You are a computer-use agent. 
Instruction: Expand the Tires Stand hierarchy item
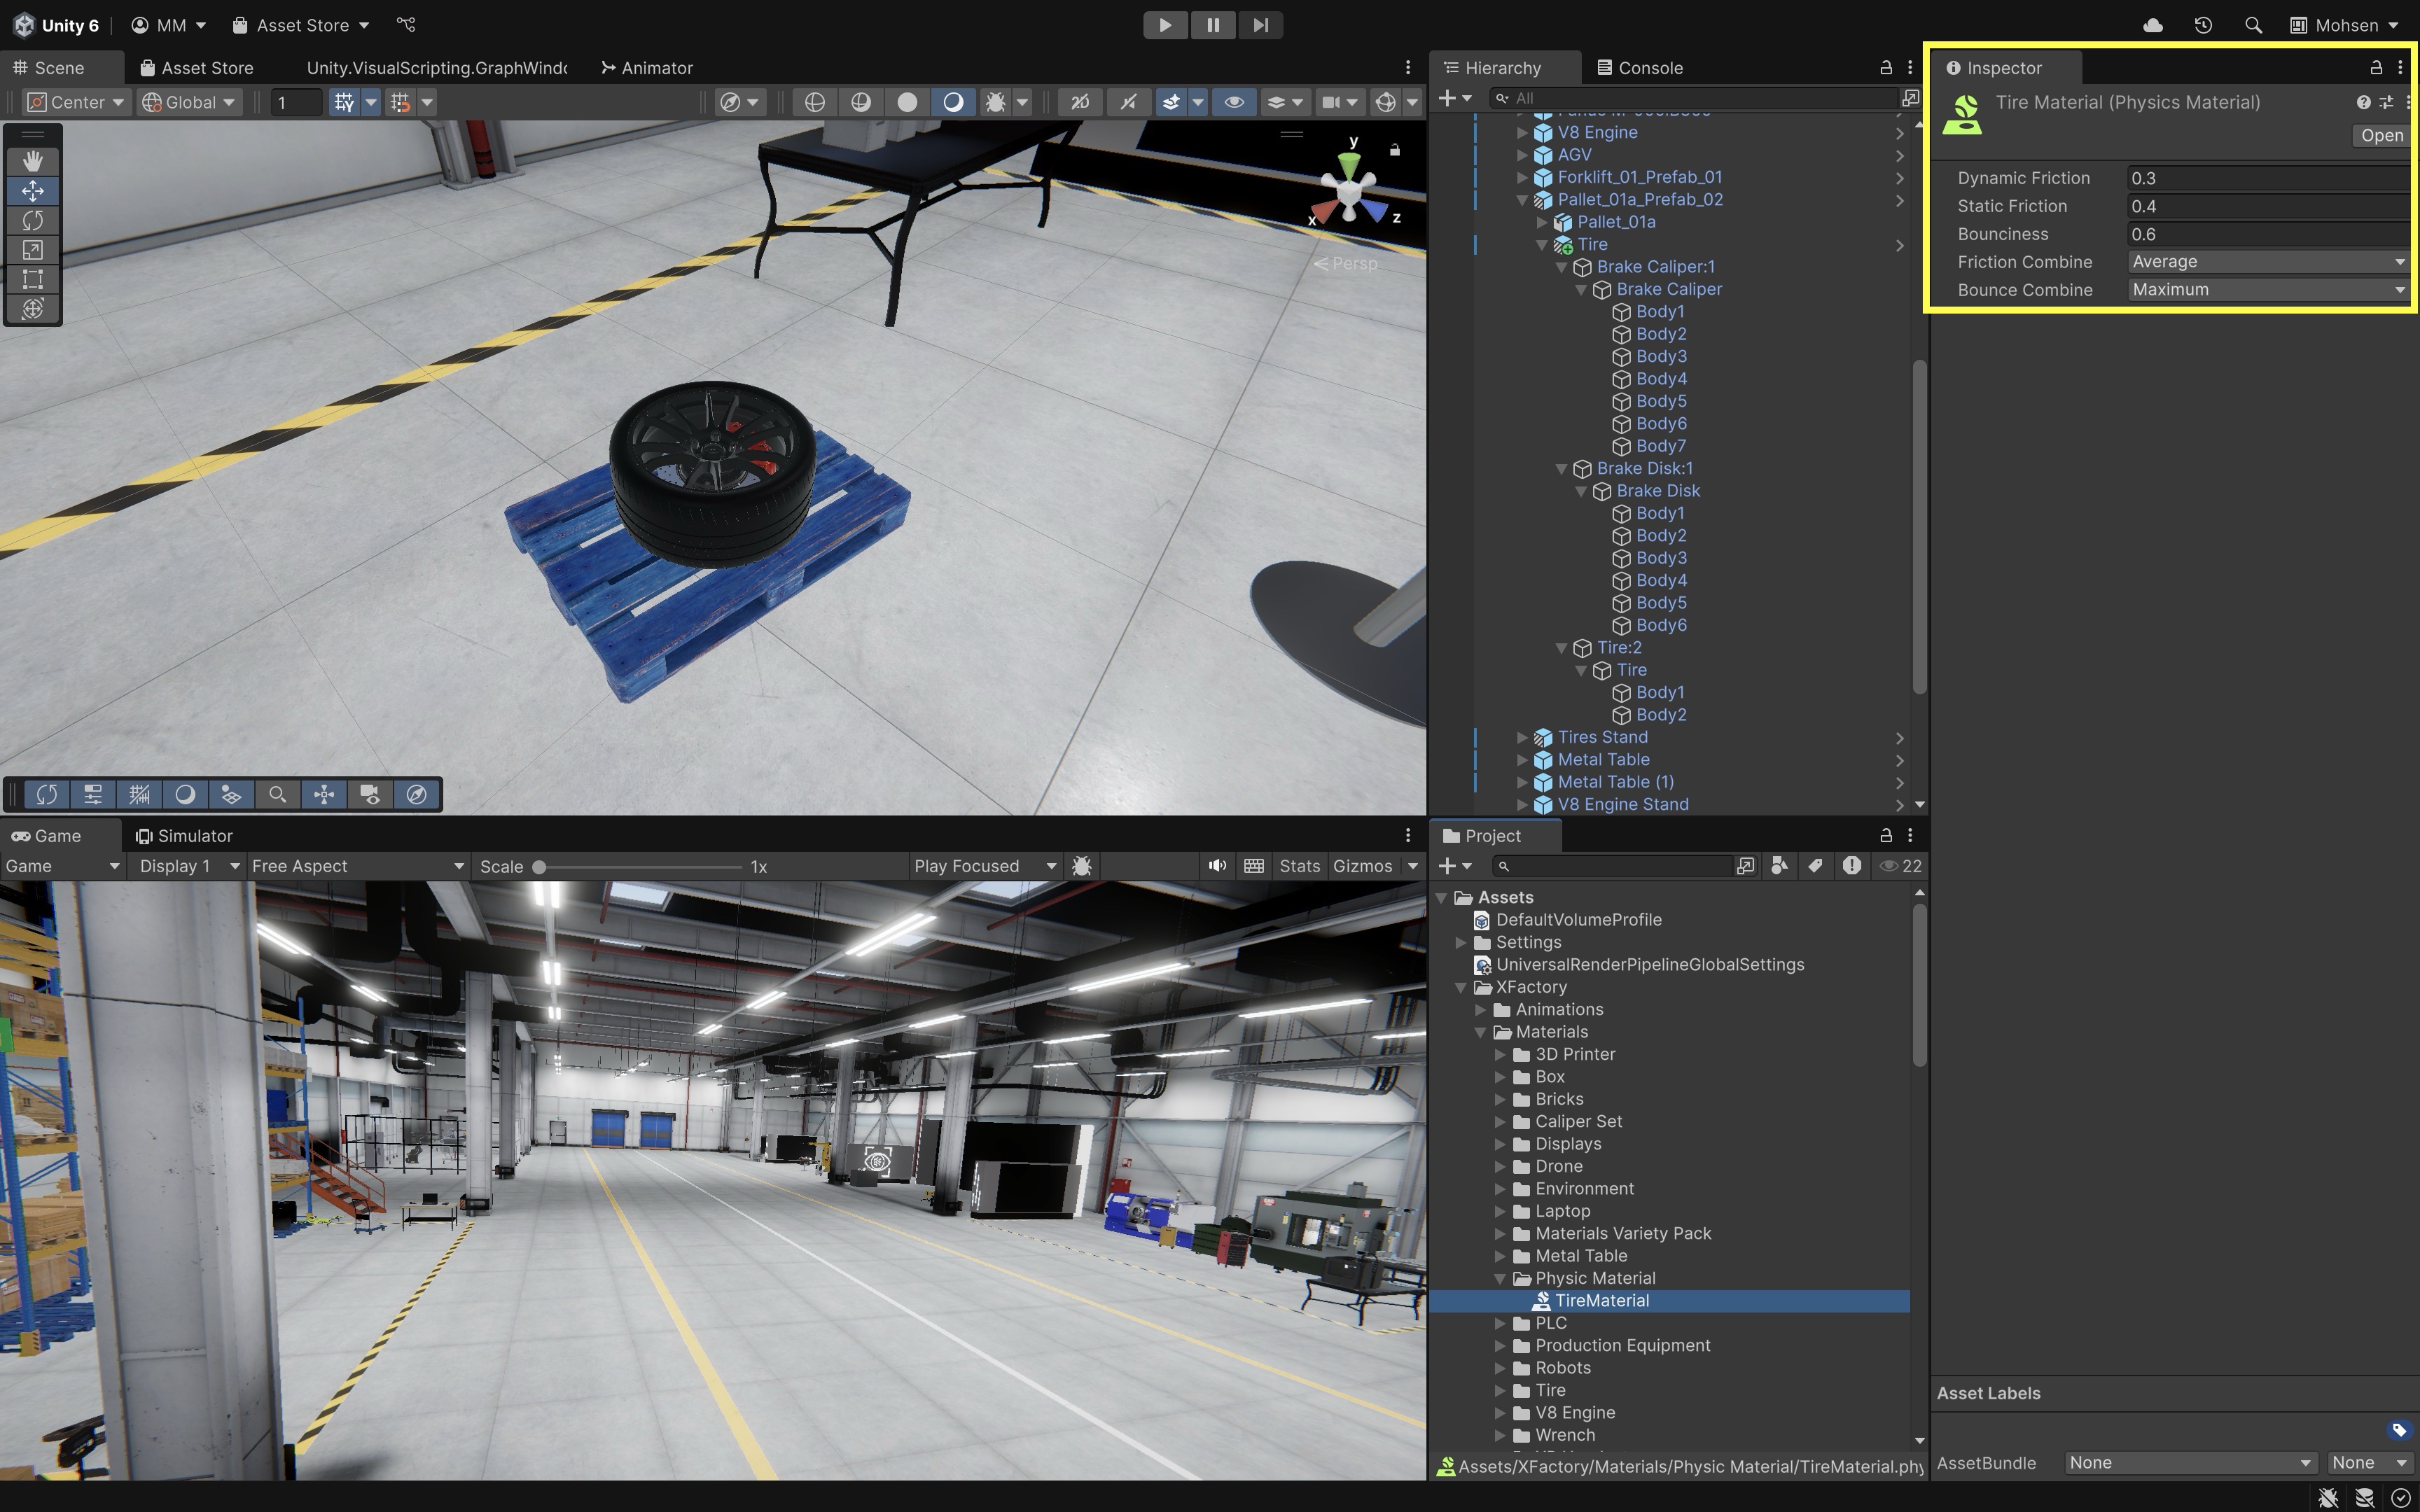point(1522,737)
